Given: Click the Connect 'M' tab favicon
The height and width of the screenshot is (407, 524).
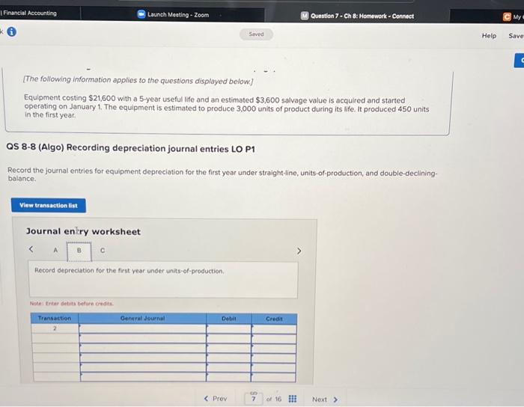Looking at the screenshot, I should [305, 16].
